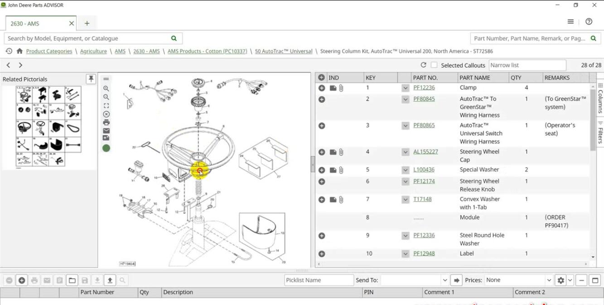Minimize the picklist panel
The width and height of the screenshot is (604, 305).
pos(582,281)
